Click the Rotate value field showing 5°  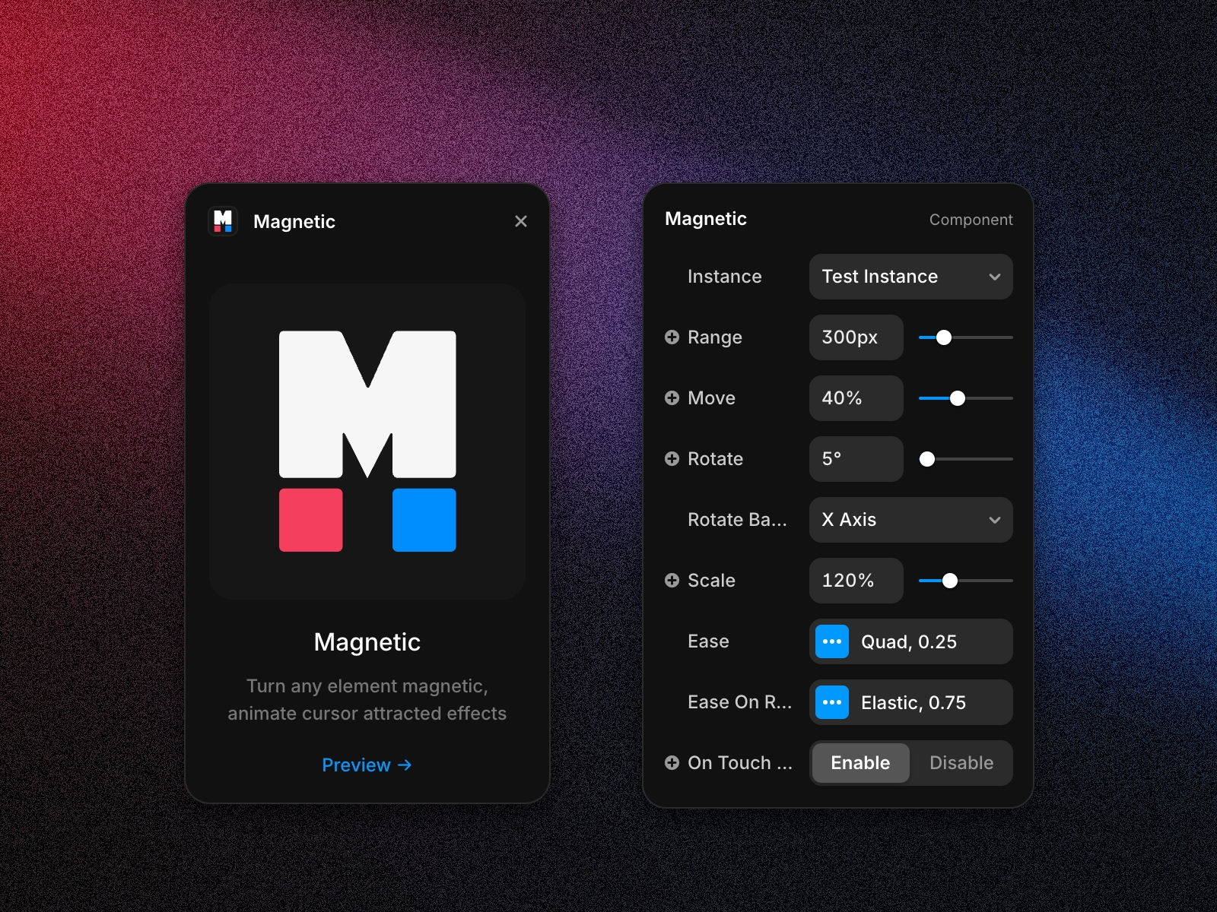[x=856, y=459]
